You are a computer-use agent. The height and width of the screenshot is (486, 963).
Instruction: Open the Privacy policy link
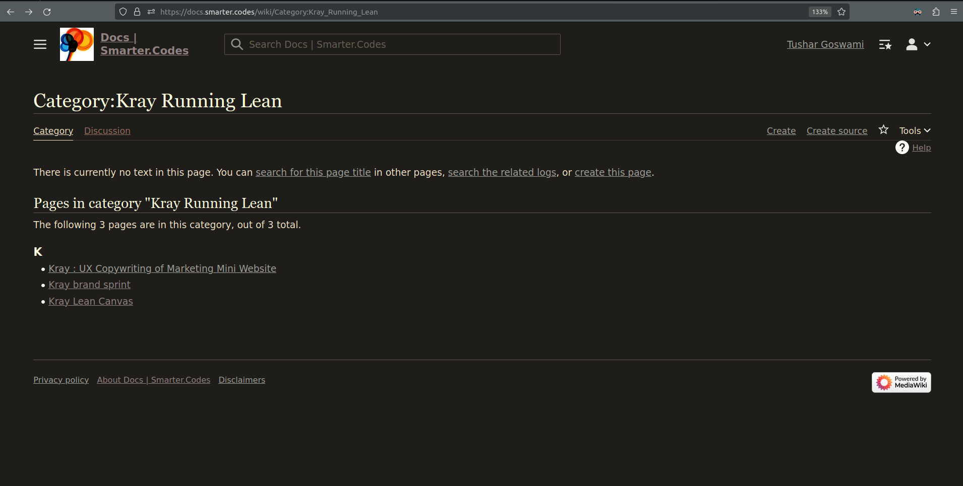pos(61,380)
